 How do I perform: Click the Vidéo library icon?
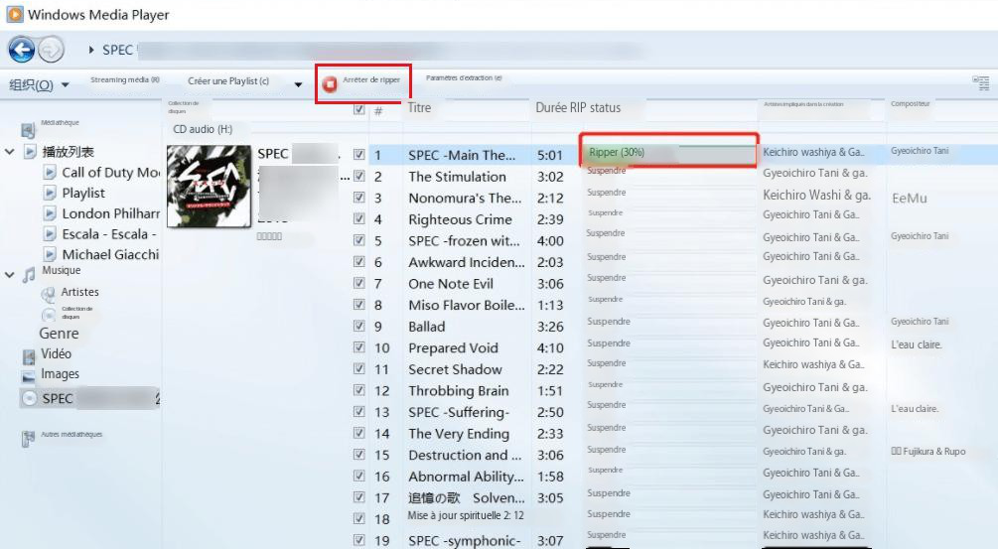click(x=29, y=355)
